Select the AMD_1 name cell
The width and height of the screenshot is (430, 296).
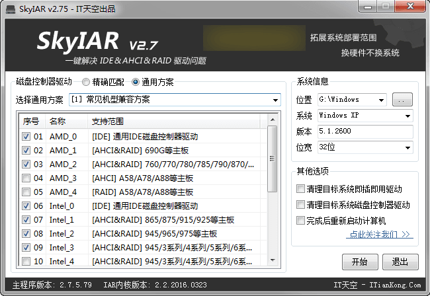pyautogui.click(x=63, y=151)
